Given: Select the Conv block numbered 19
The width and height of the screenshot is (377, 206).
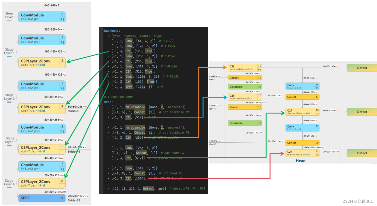Looking at the screenshot, I should 302,128.
